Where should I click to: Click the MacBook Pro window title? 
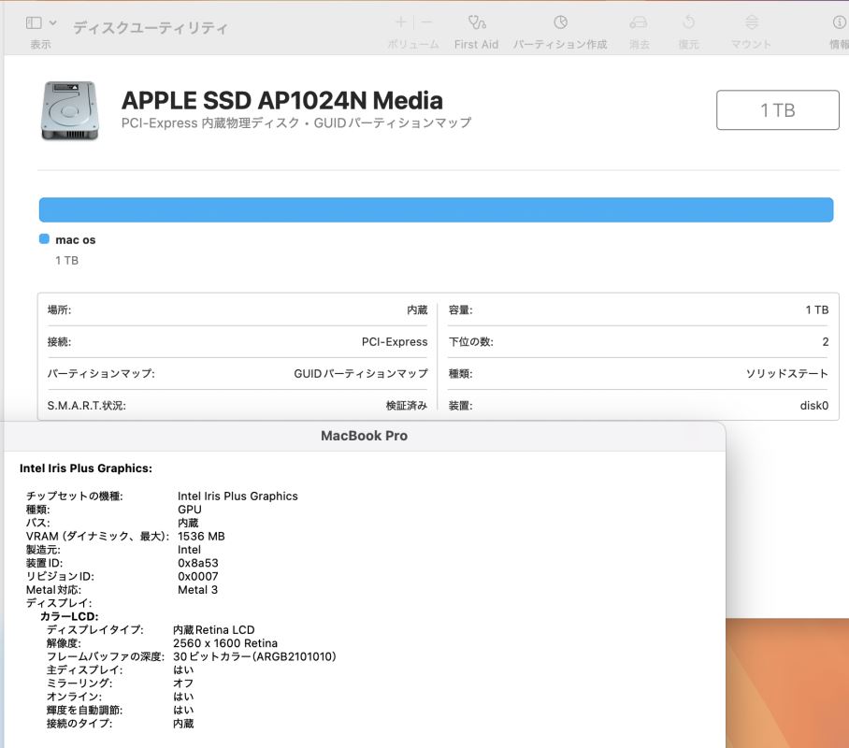click(x=364, y=436)
